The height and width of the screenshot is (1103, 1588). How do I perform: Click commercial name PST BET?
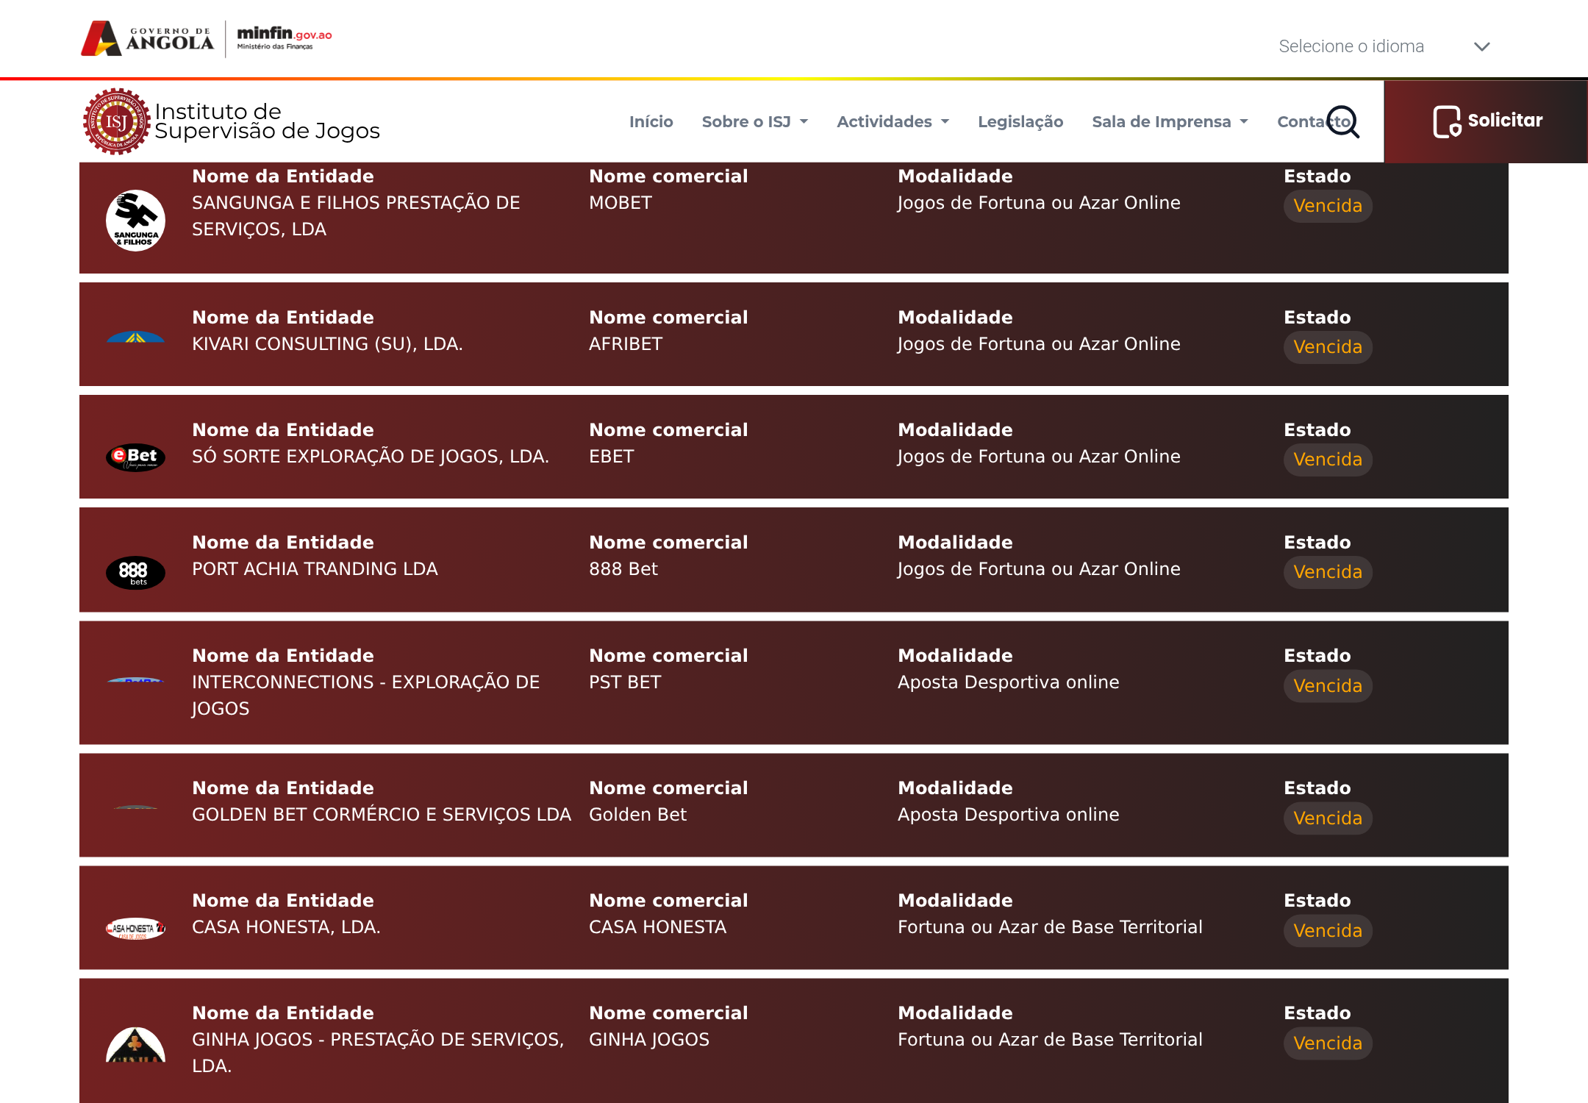coord(625,682)
